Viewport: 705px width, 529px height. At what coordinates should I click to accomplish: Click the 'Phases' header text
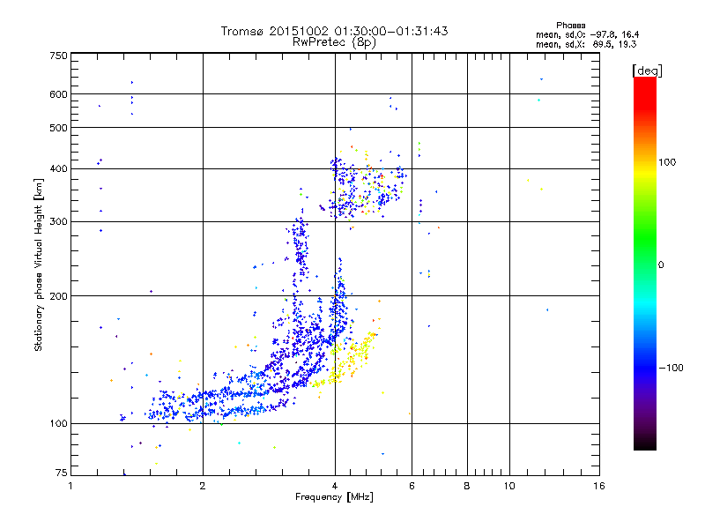point(570,26)
